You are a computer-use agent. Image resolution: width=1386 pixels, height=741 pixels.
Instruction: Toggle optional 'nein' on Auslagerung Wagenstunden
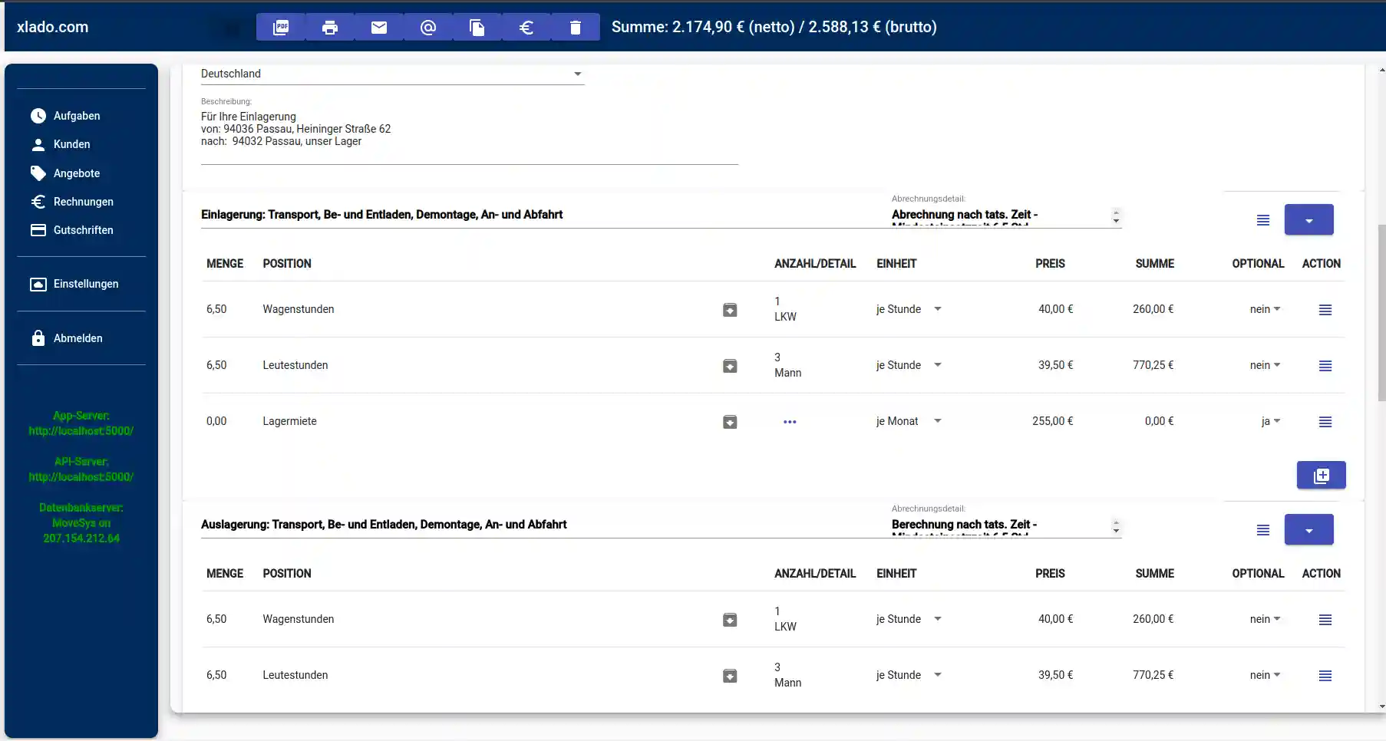click(x=1265, y=619)
